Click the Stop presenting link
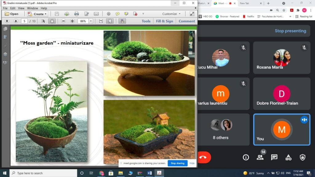This screenshot has height=177, width=315. 290,31
